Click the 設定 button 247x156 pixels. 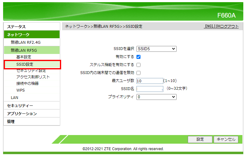pyautogui.click(x=200, y=139)
